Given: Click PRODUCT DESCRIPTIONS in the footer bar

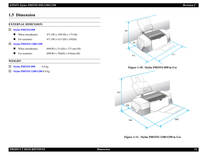Looking at the screenshot, I should coord(27,150).
